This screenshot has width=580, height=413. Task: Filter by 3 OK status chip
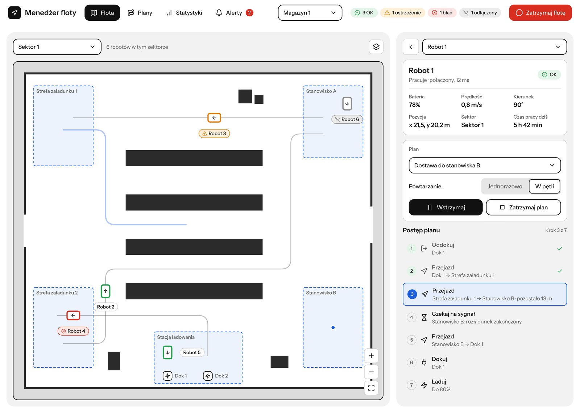(364, 13)
